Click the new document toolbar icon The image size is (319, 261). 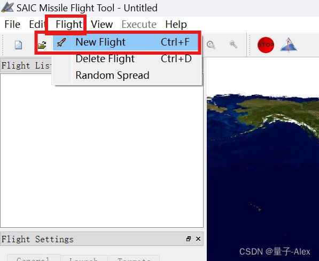(19, 45)
